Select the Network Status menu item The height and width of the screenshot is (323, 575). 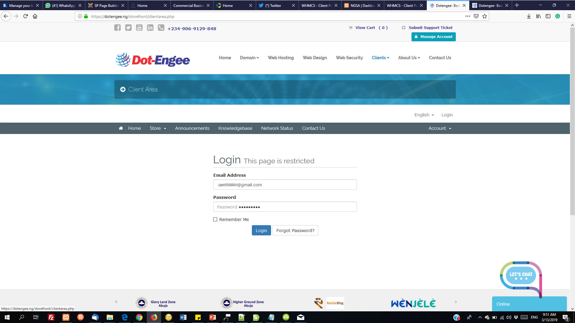(277, 128)
